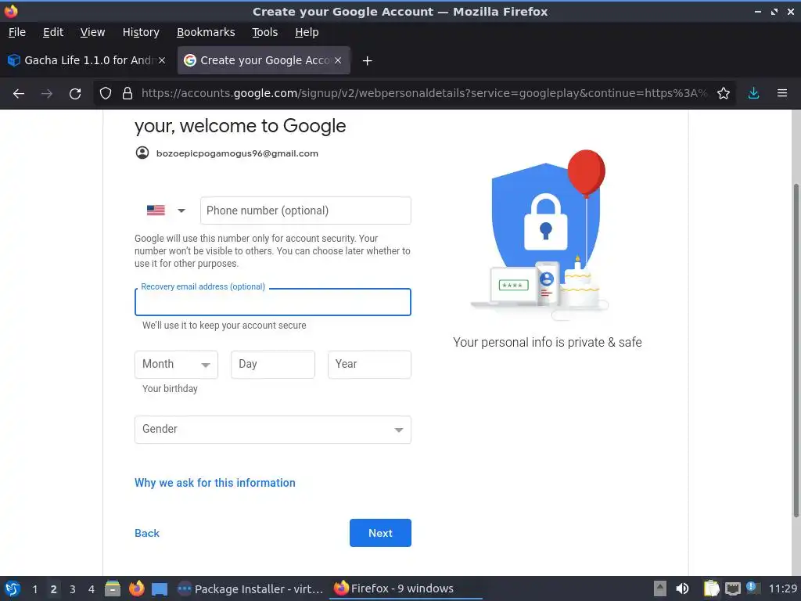
Task: Open the update notification tray icon
Action: coord(753,588)
